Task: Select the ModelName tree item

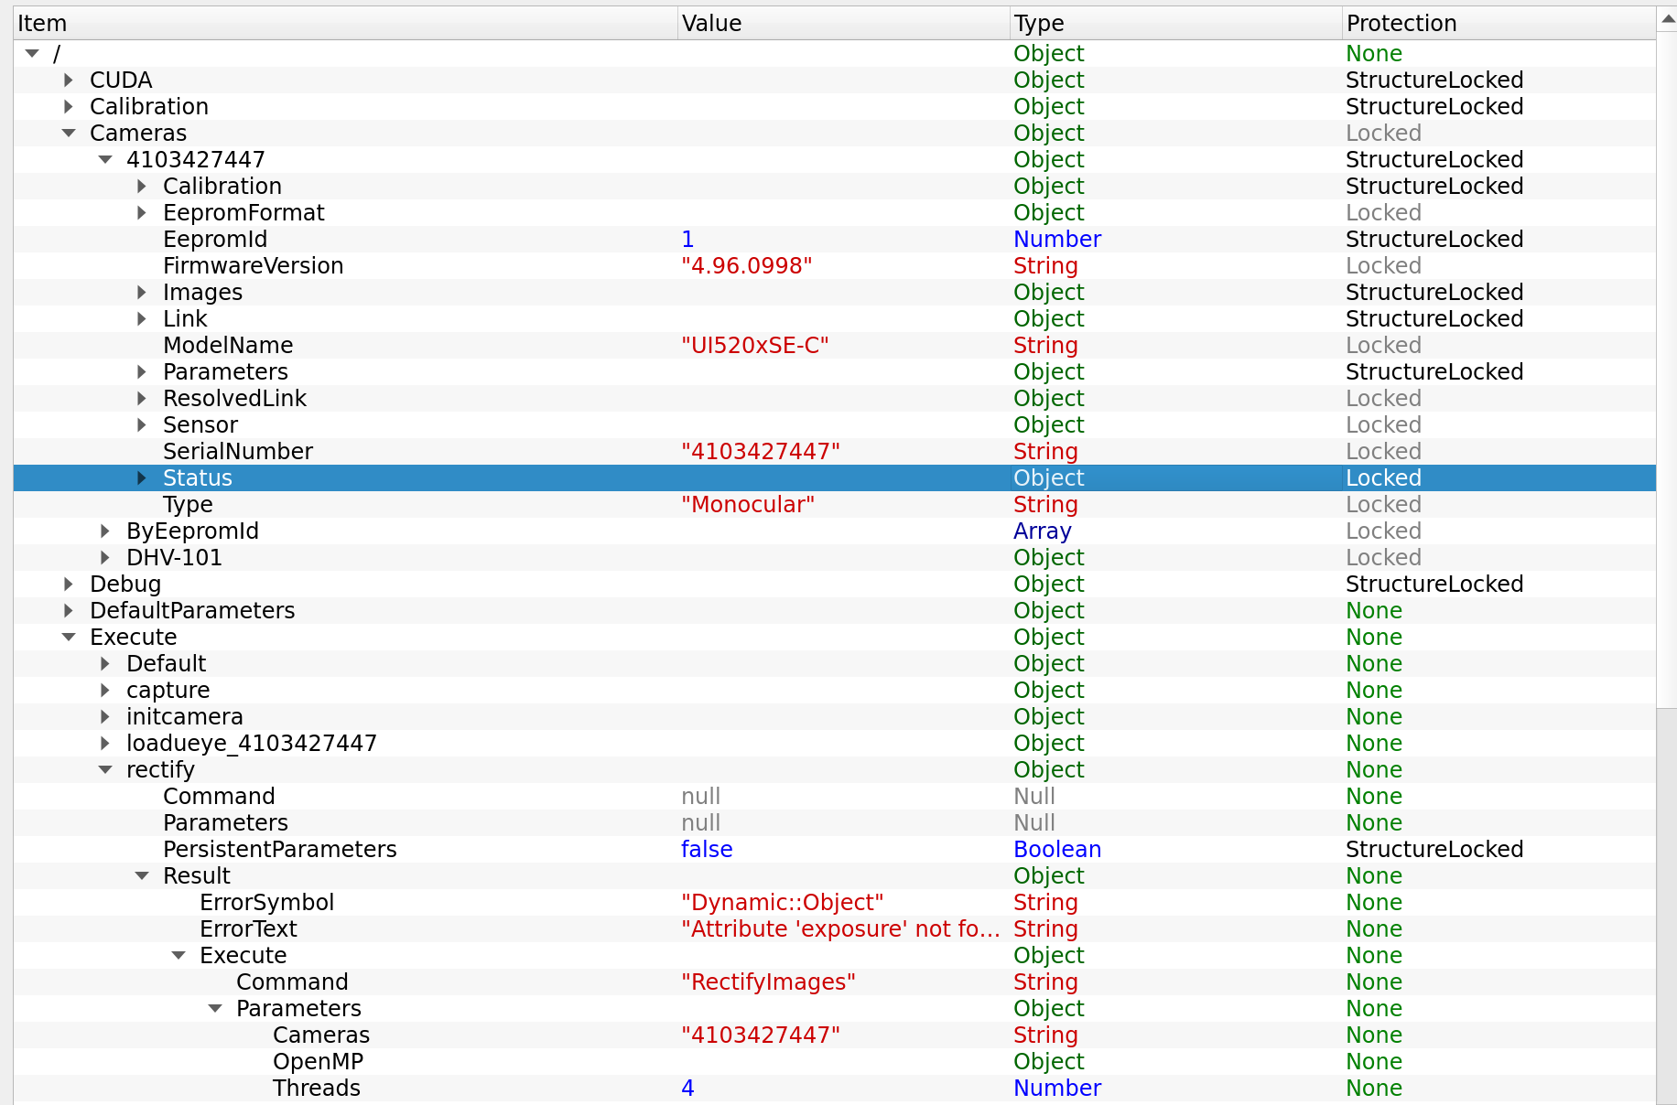Action: (228, 346)
